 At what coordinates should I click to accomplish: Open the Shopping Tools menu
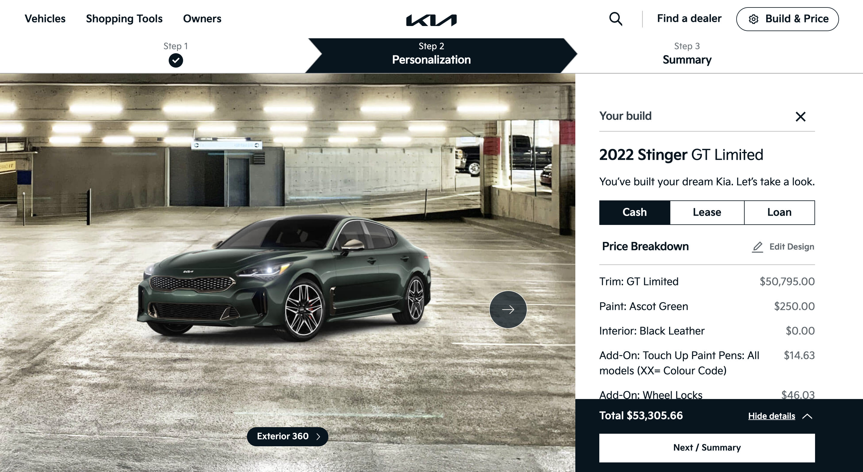coord(124,19)
